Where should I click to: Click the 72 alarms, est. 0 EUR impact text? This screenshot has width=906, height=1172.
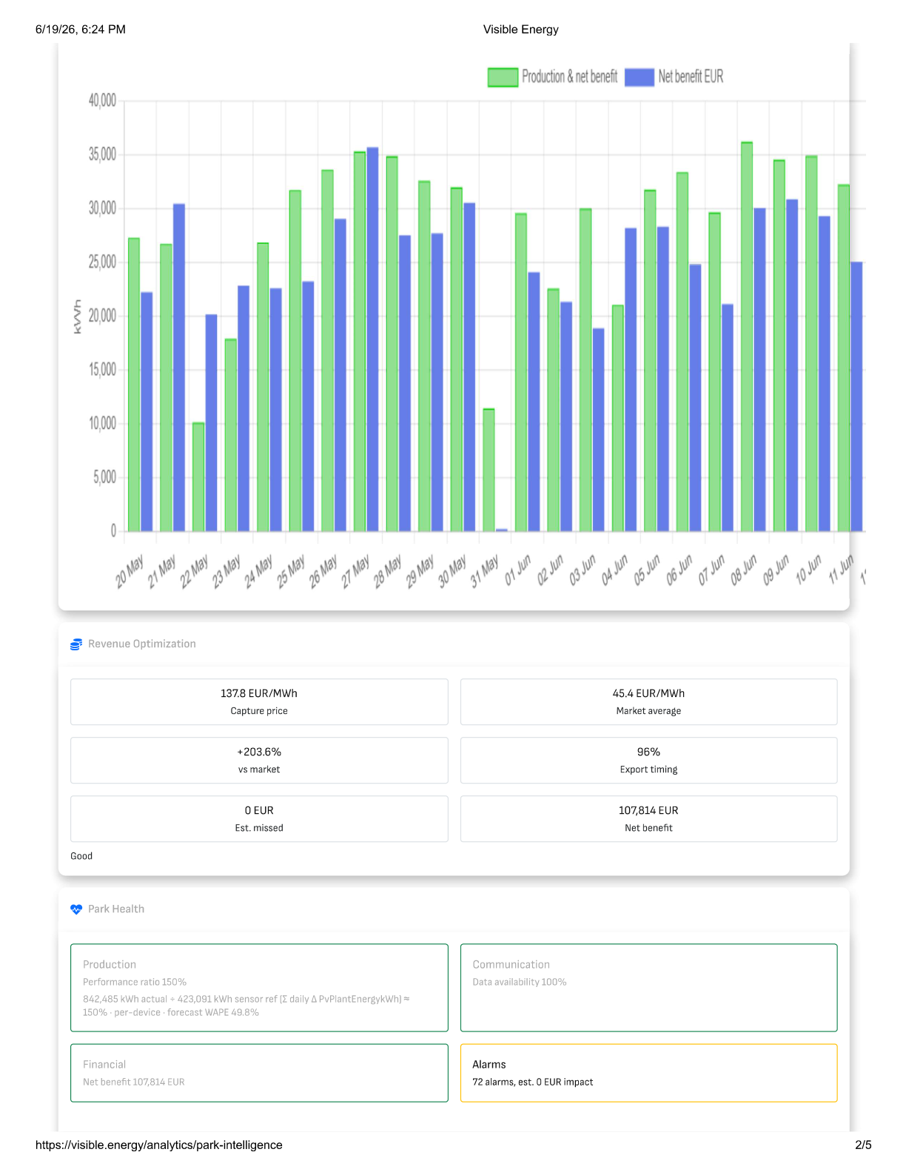pos(533,1082)
